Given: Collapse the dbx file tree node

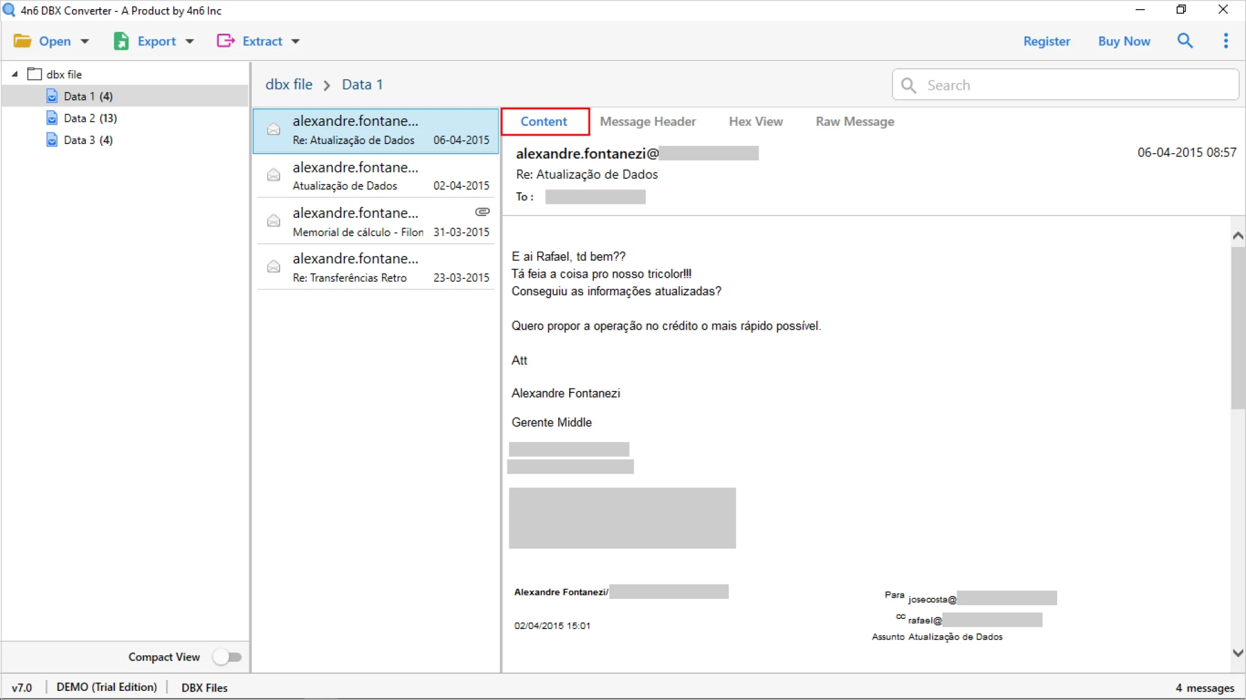Looking at the screenshot, I should pos(14,73).
